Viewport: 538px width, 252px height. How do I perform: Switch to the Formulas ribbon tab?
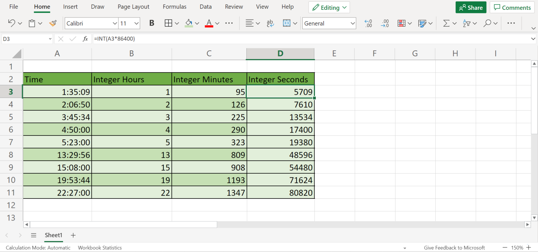click(x=174, y=7)
